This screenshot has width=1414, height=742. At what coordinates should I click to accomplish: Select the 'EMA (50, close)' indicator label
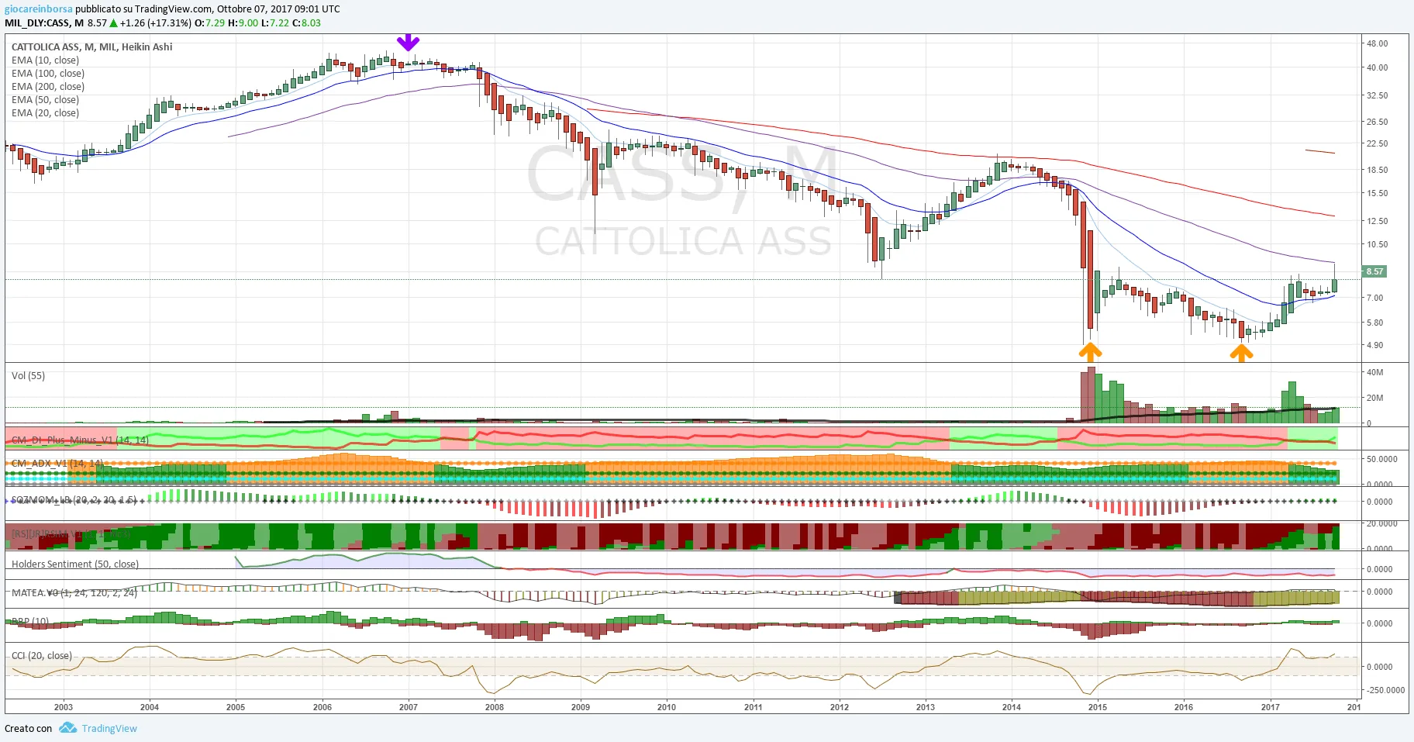click(x=45, y=100)
